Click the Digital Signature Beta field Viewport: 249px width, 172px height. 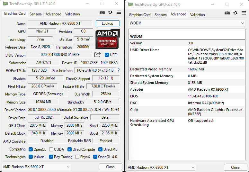(105, 117)
